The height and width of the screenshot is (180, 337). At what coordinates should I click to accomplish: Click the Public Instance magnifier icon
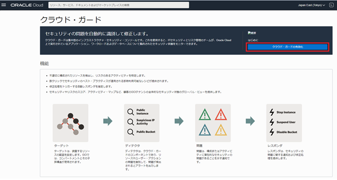(x=130, y=112)
